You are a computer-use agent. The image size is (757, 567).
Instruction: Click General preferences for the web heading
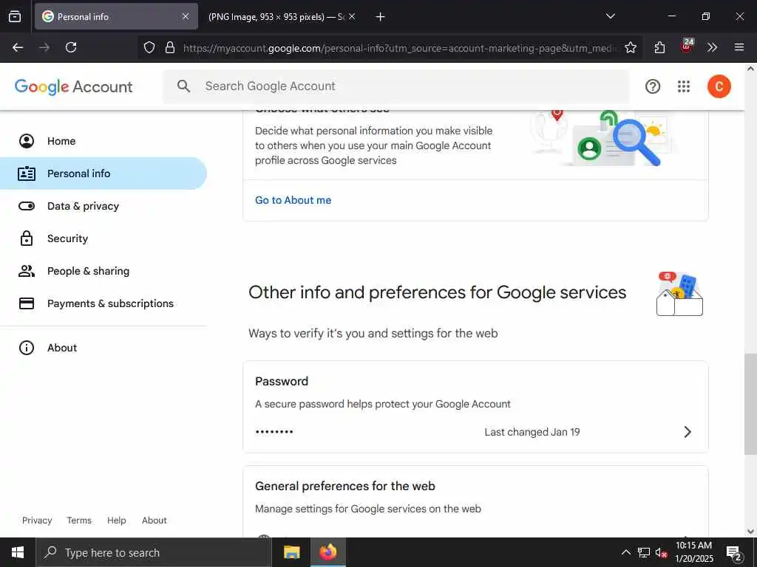pyautogui.click(x=344, y=486)
